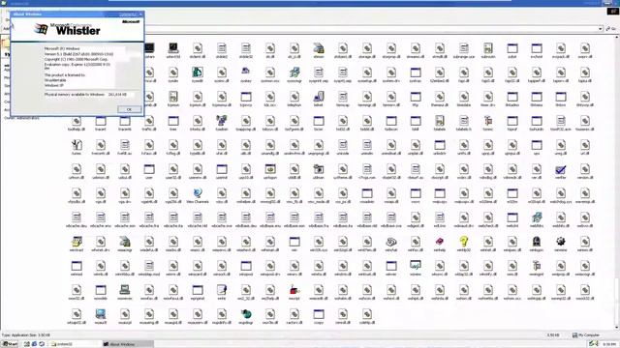The height and width of the screenshot is (348, 620).
Task: Select the sysocmgr icon
Action: click(294, 72)
